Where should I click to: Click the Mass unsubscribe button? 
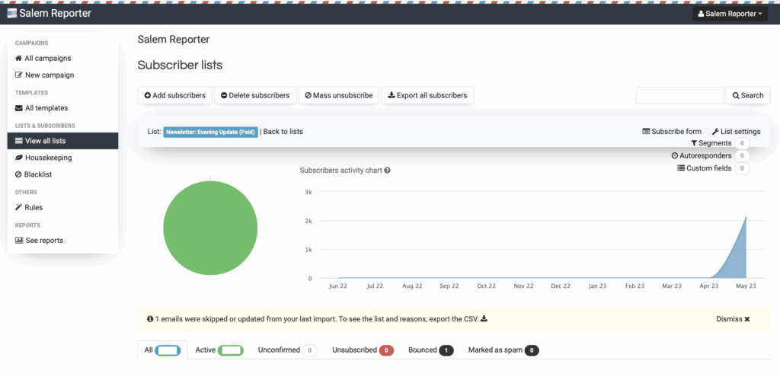click(338, 95)
